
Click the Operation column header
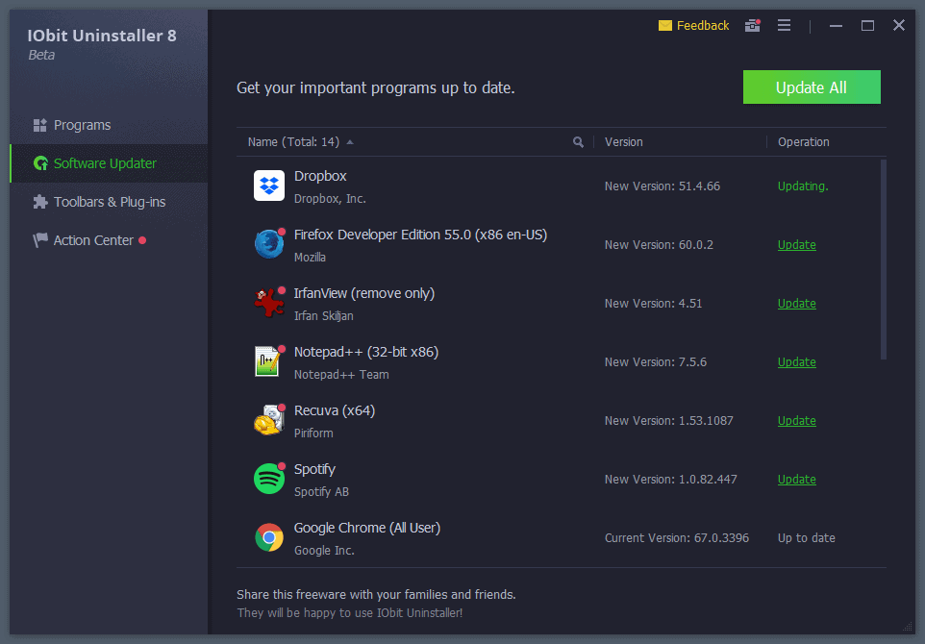[x=804, y=142]
